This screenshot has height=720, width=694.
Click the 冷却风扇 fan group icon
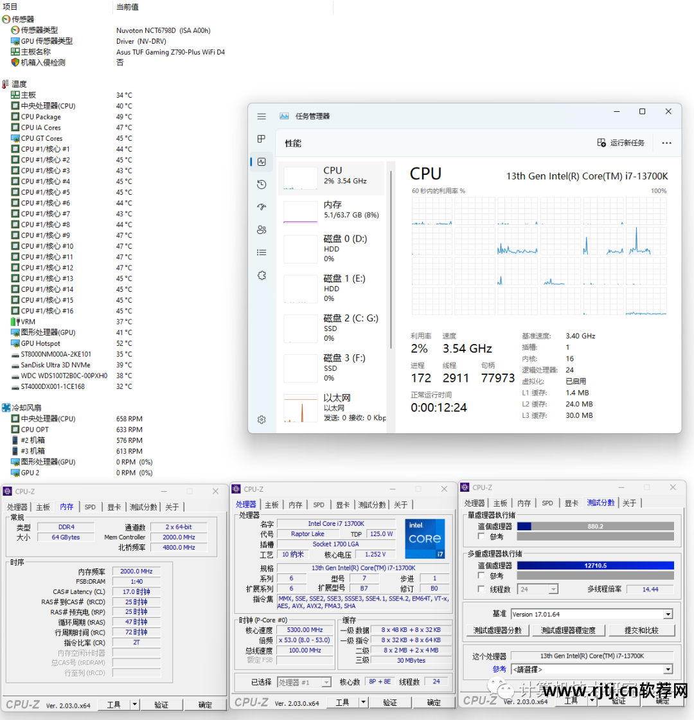coord(6,408)
